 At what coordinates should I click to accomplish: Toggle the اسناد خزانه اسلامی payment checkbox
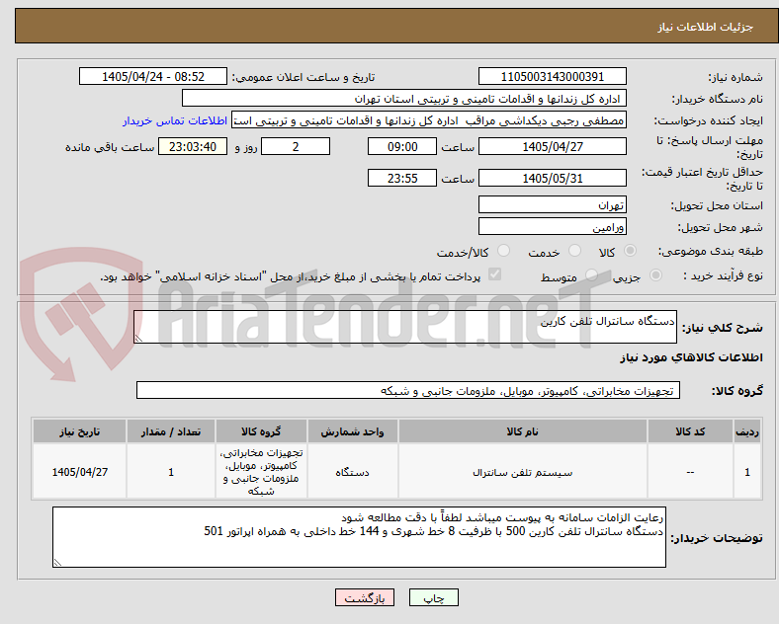pos(495,274)
